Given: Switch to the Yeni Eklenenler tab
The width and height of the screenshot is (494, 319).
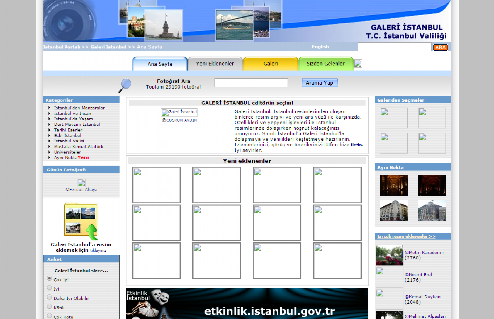Looking at the screenshot, I should coord(215,64).
